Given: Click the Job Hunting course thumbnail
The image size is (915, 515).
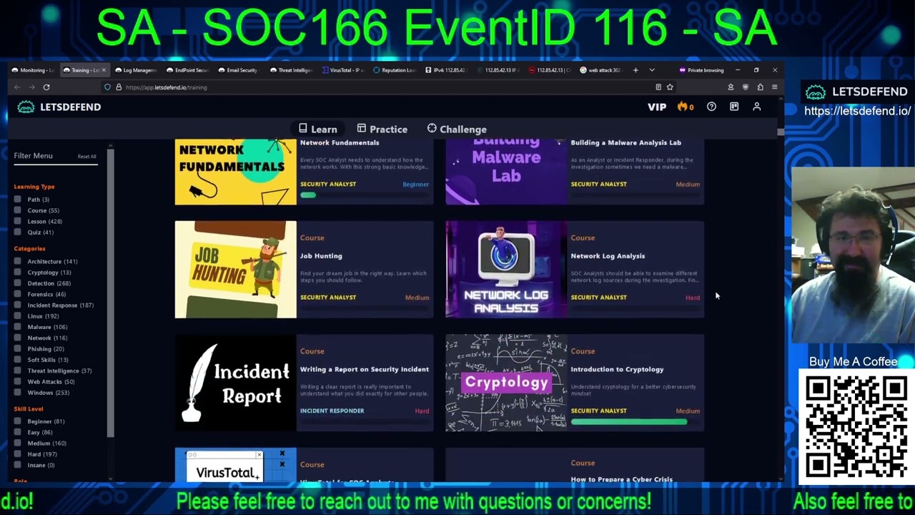Looking at the screenshot, I should point(235,270).
